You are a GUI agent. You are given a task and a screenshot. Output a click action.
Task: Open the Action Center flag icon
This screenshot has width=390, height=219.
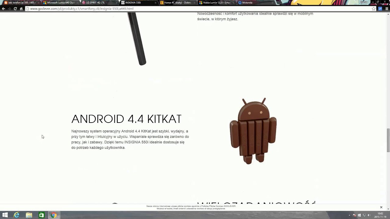tap(354, 215)
